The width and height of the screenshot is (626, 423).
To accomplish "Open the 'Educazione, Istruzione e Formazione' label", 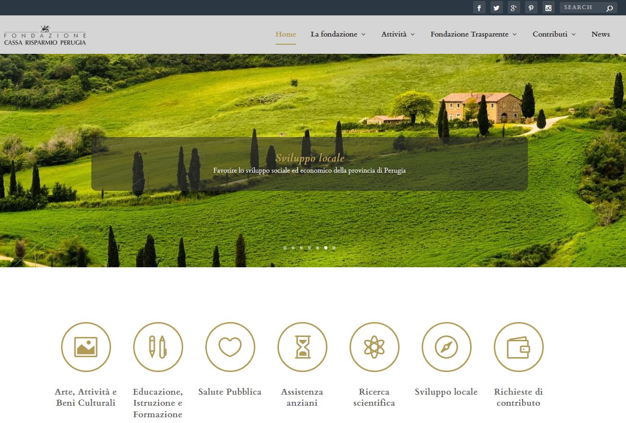I will pos(158,403).
